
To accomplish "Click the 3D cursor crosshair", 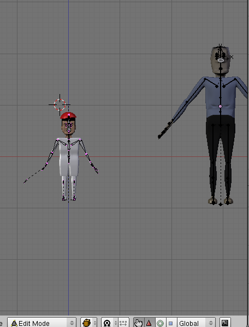I will tap(60, 104).
